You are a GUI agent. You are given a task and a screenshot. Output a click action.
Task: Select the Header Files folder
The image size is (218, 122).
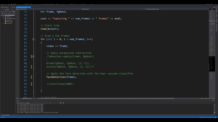coord(8,20)
